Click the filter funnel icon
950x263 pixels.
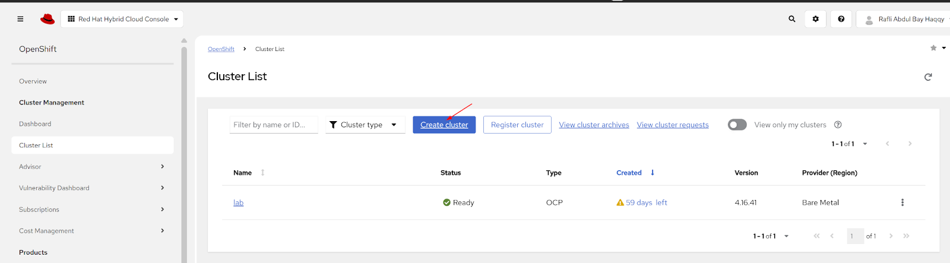coord(333,125)
